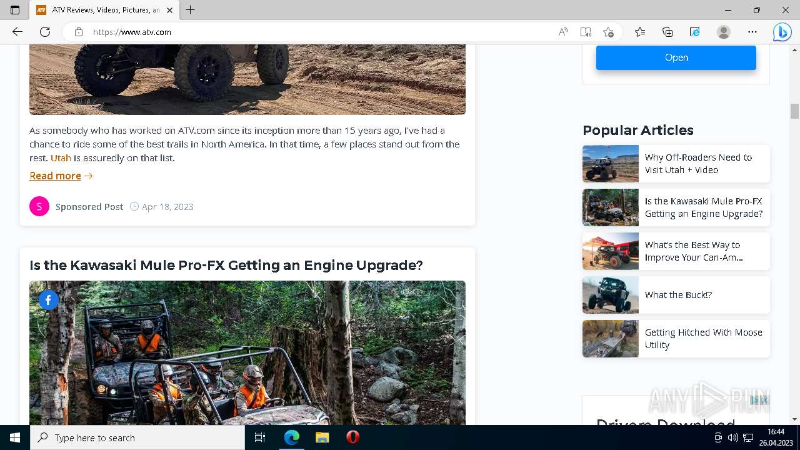Open the volume control in system tray

coord(733,437)
